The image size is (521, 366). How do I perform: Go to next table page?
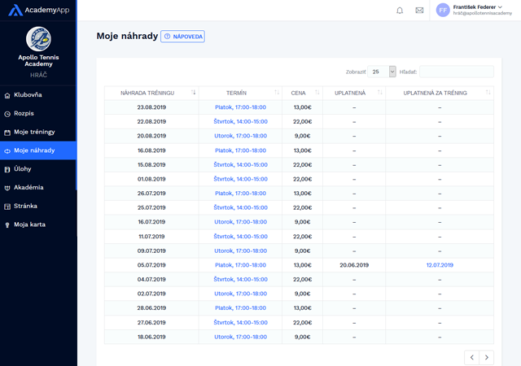486,357
